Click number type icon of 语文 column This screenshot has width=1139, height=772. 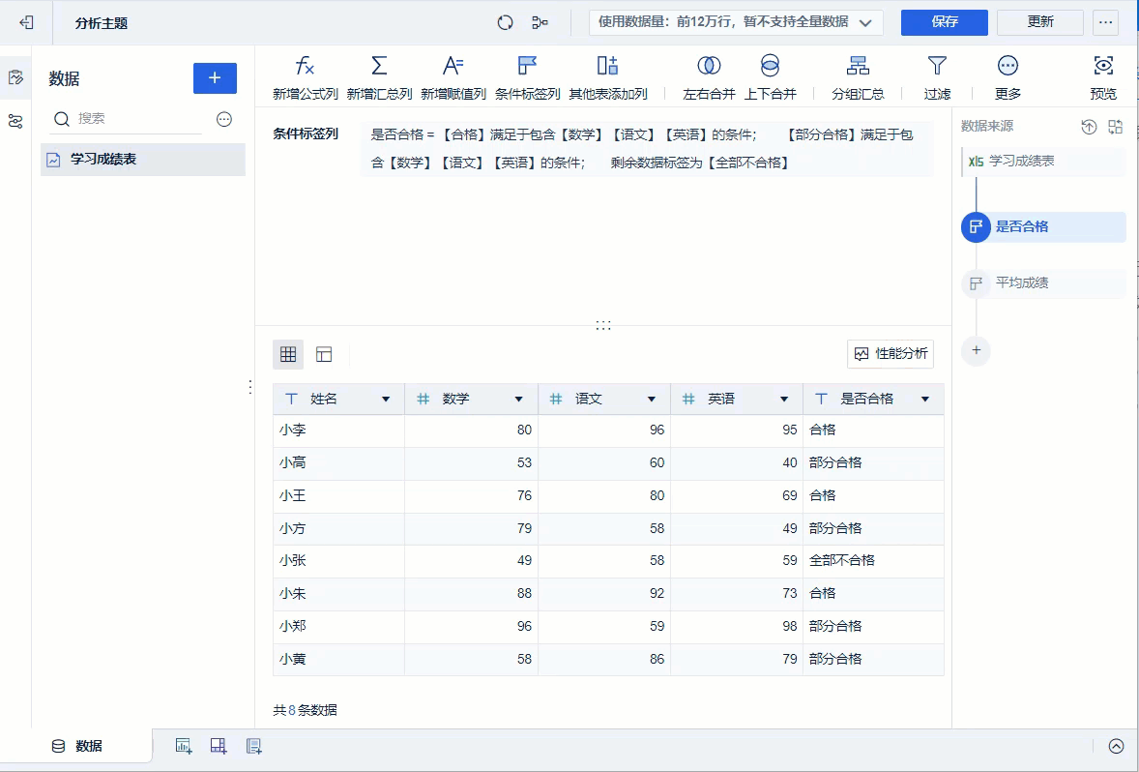[556, 399]
